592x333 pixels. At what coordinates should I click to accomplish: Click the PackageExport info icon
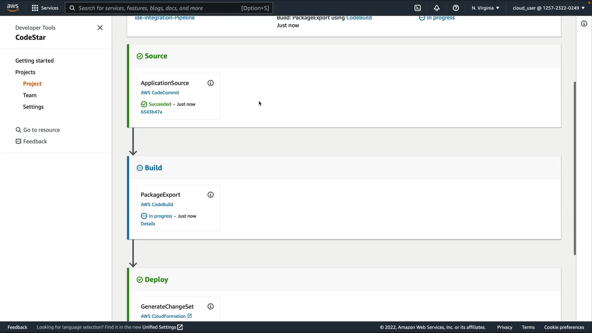[x=211, y=195]
